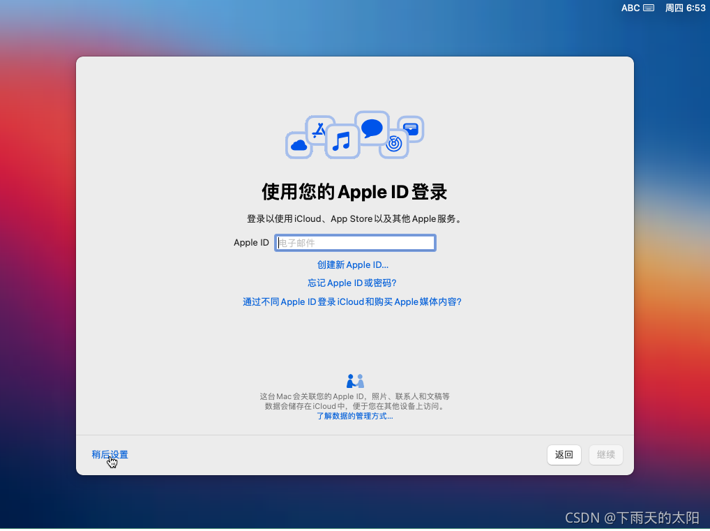Choose 稍后设置 to skip sign-in

pos(109,454)
